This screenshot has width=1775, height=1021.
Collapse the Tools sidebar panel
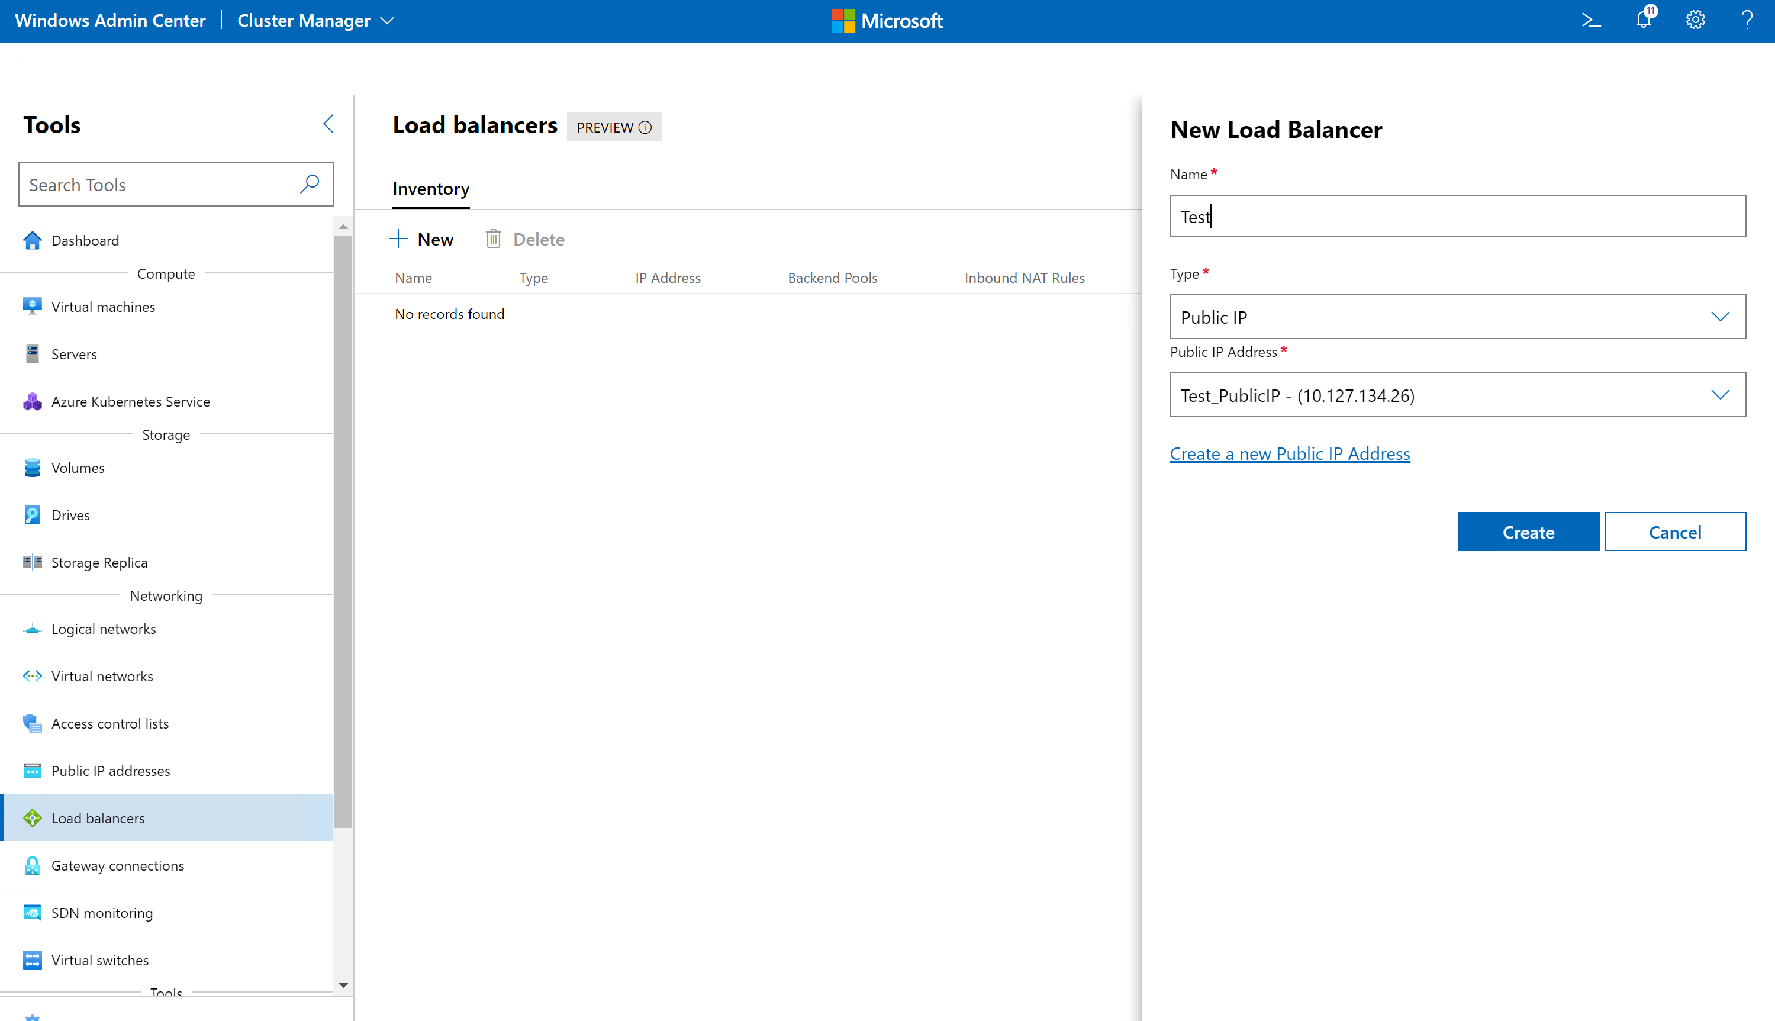(x=328, y=124)
